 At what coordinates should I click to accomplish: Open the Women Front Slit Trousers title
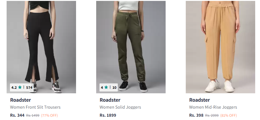35,107
